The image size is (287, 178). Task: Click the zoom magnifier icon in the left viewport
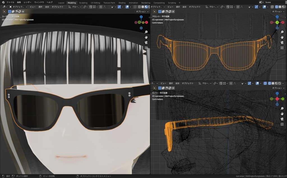pyautogui.click(x=146, y=32)
